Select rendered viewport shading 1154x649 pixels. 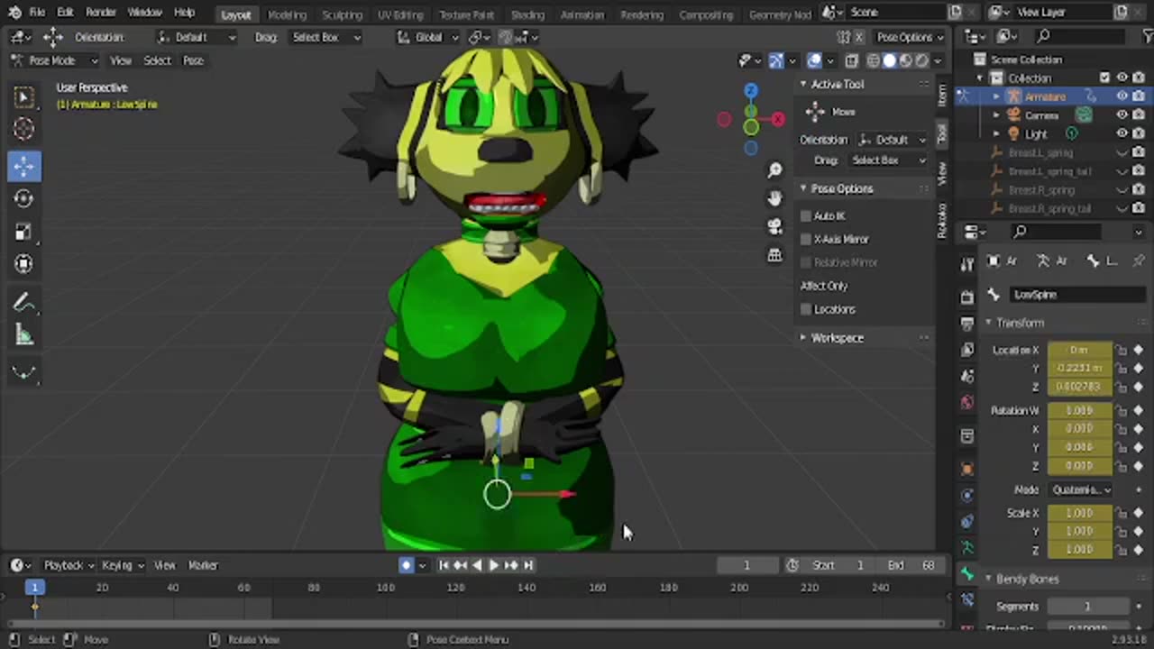(921, 60)
